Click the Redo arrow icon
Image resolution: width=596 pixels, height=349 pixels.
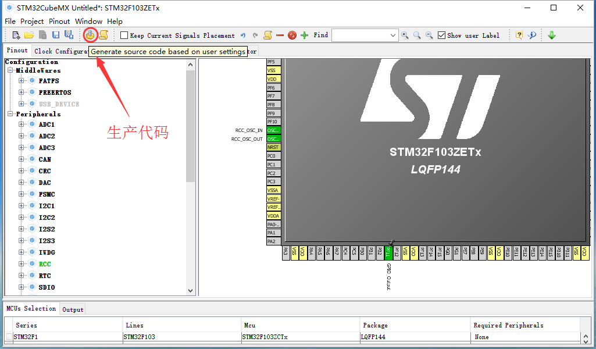[x=255, y=35]
